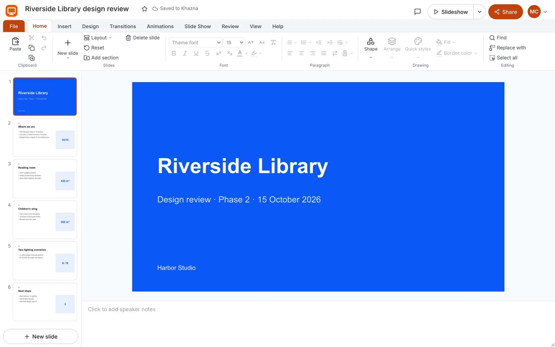Click the Share button
Viewport: 555px width, 347px height.
[x=506, y=12]
